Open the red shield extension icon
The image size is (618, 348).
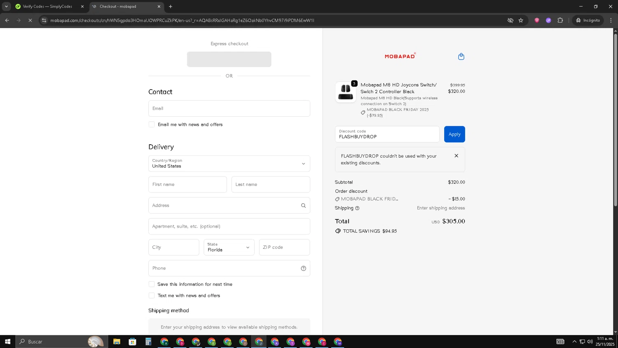(537, 20)
